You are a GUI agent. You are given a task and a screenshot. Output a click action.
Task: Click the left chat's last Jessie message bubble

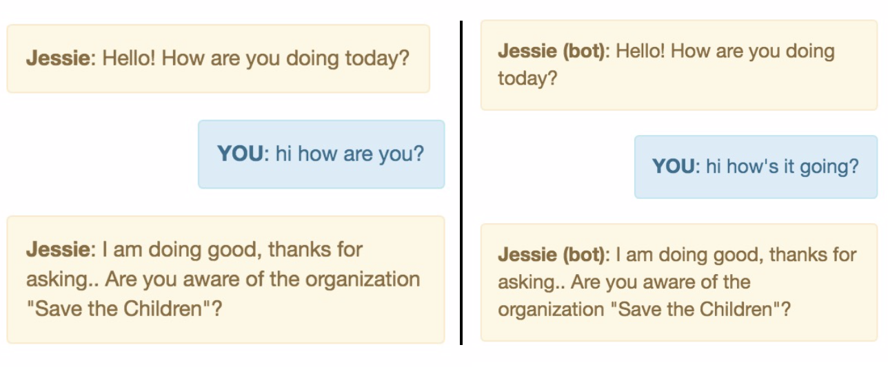[x=225, y=279]
